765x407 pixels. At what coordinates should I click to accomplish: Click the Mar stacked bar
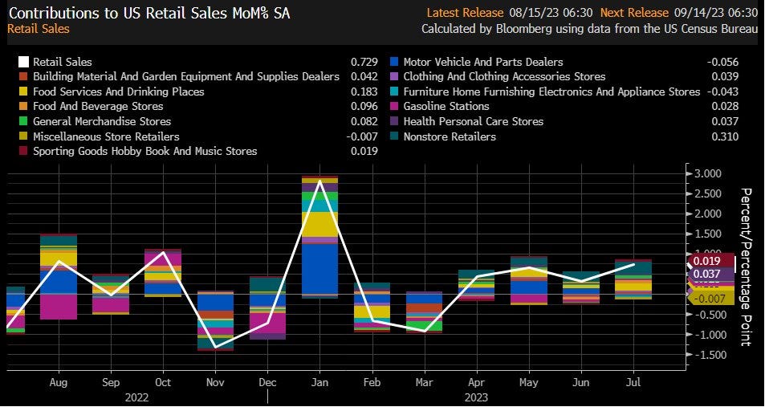point(424,312)
